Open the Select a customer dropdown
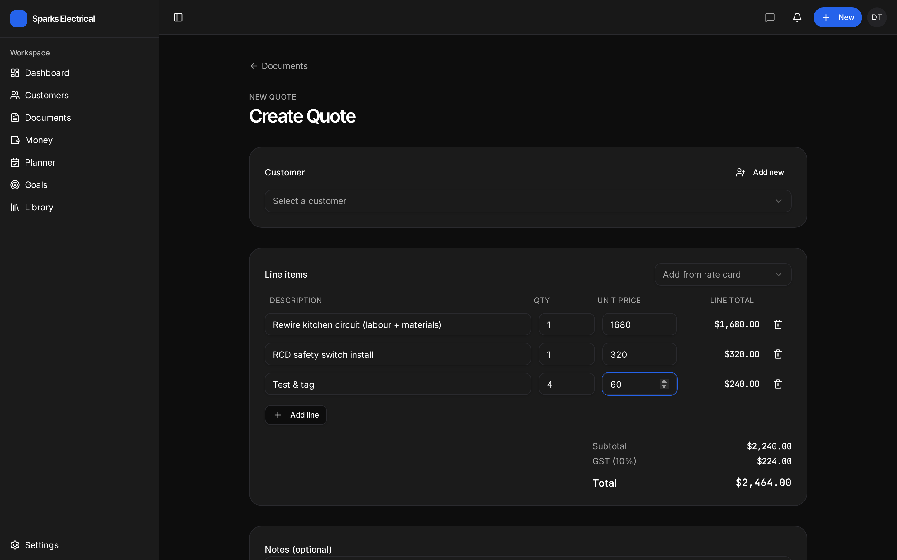 [528, 201]
